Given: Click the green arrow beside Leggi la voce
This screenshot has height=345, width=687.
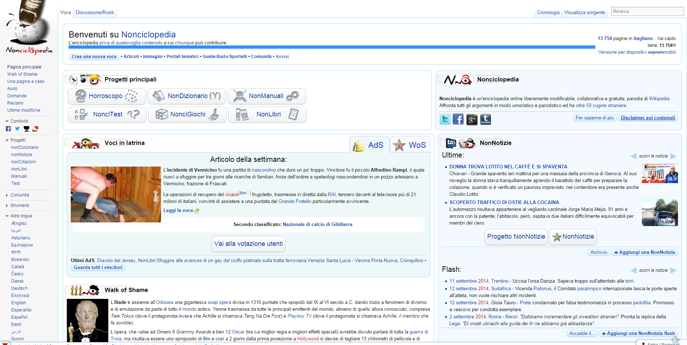Looking at the screenshot, I should [197, 211].
